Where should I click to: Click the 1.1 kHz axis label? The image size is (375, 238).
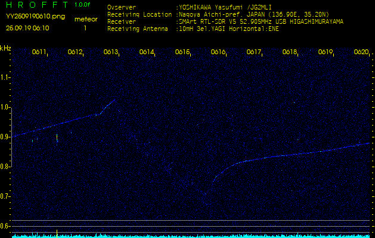tap(5, 77)
